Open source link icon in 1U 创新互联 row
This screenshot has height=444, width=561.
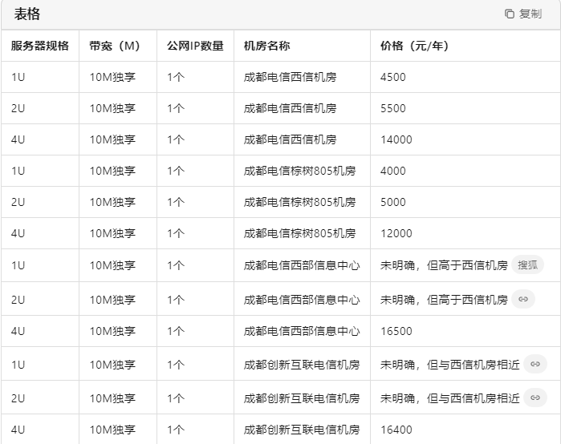pyautogui.click(x=535, y=364)
